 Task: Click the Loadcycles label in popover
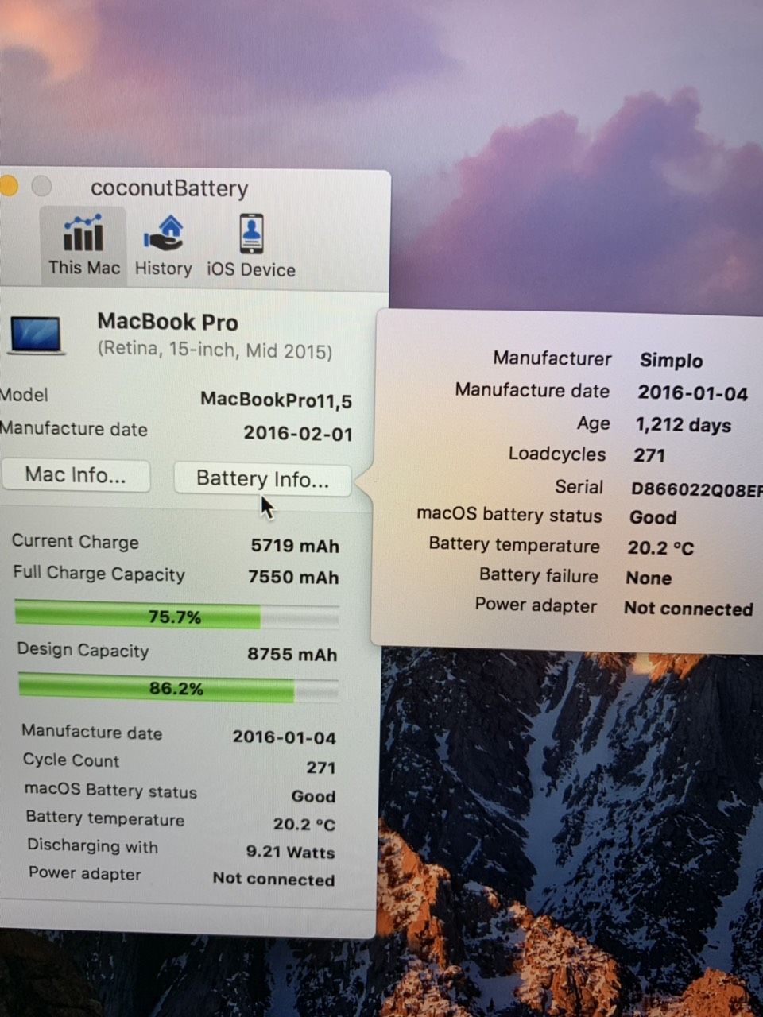click(557, 454)
